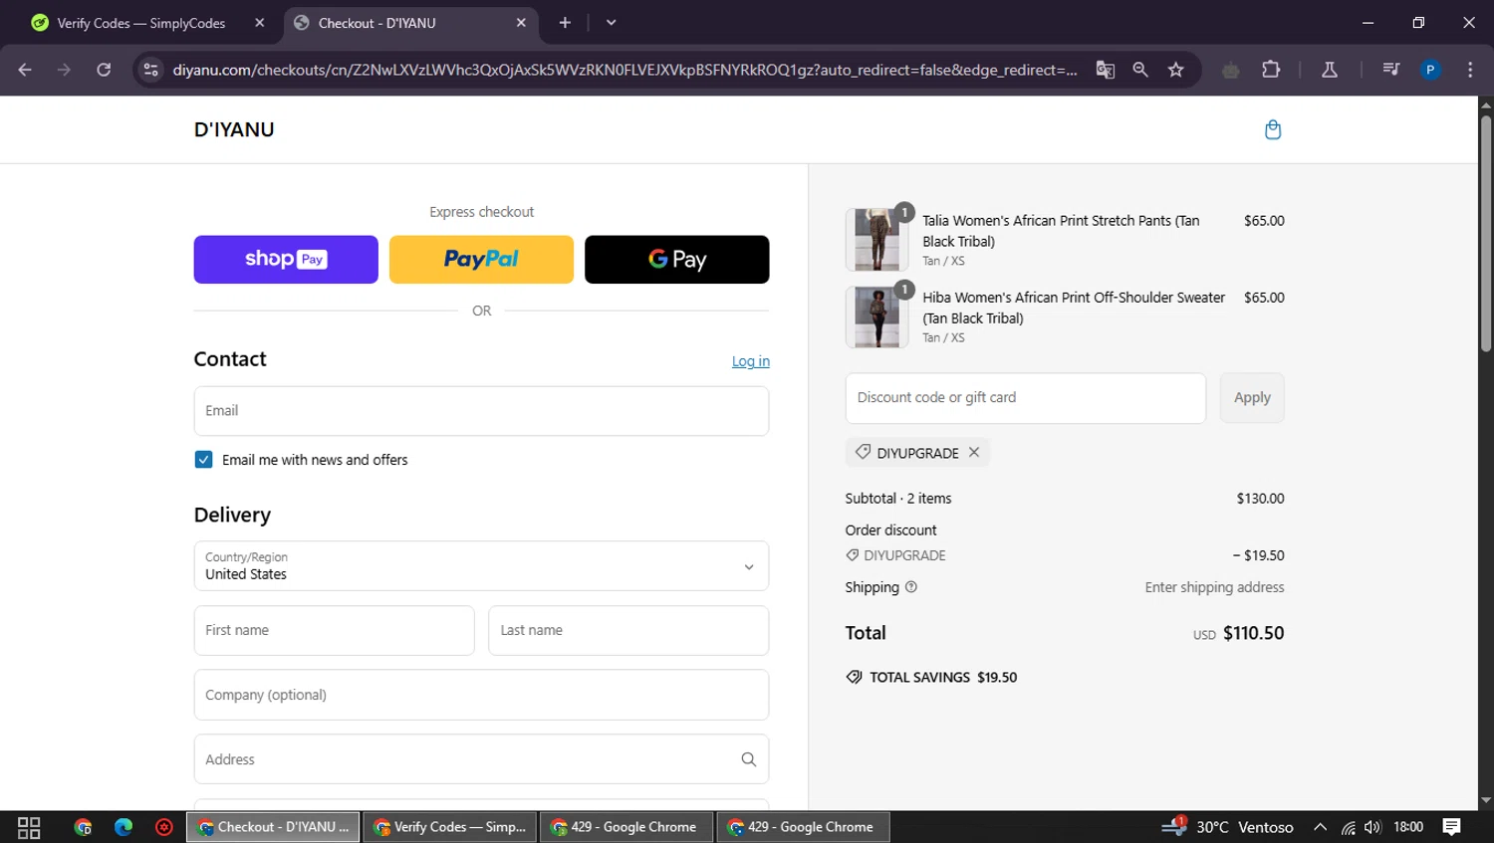This screenshot has width=1494, height=843.
Task: Switch to the Verify Codes — SimplyCodes tab
Action: 141,23
